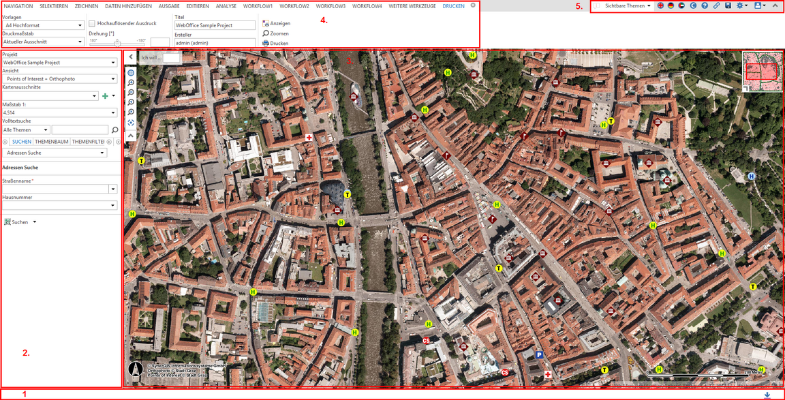Click the help question mark icon
Screen dimensions: 785x400
(705, 5)
